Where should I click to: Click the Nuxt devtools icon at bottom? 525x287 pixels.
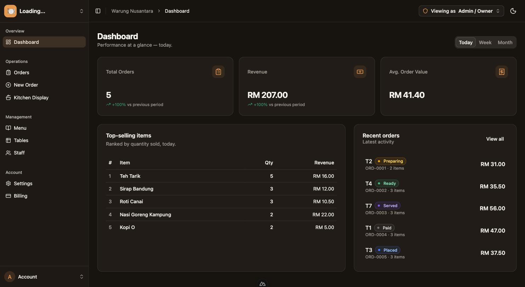click(x=262, y=283)
